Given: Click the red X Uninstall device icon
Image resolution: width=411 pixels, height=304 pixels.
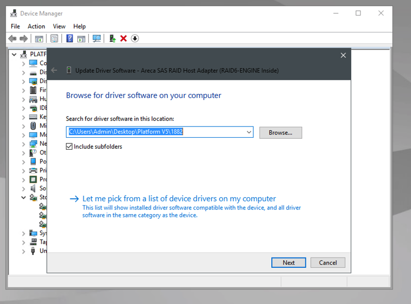Looking at the screenshot, I should click(123, 39).
